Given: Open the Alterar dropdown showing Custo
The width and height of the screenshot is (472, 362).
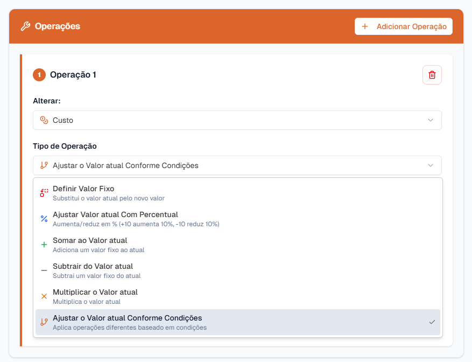Looking at the screenshot, I should [237, 120].
